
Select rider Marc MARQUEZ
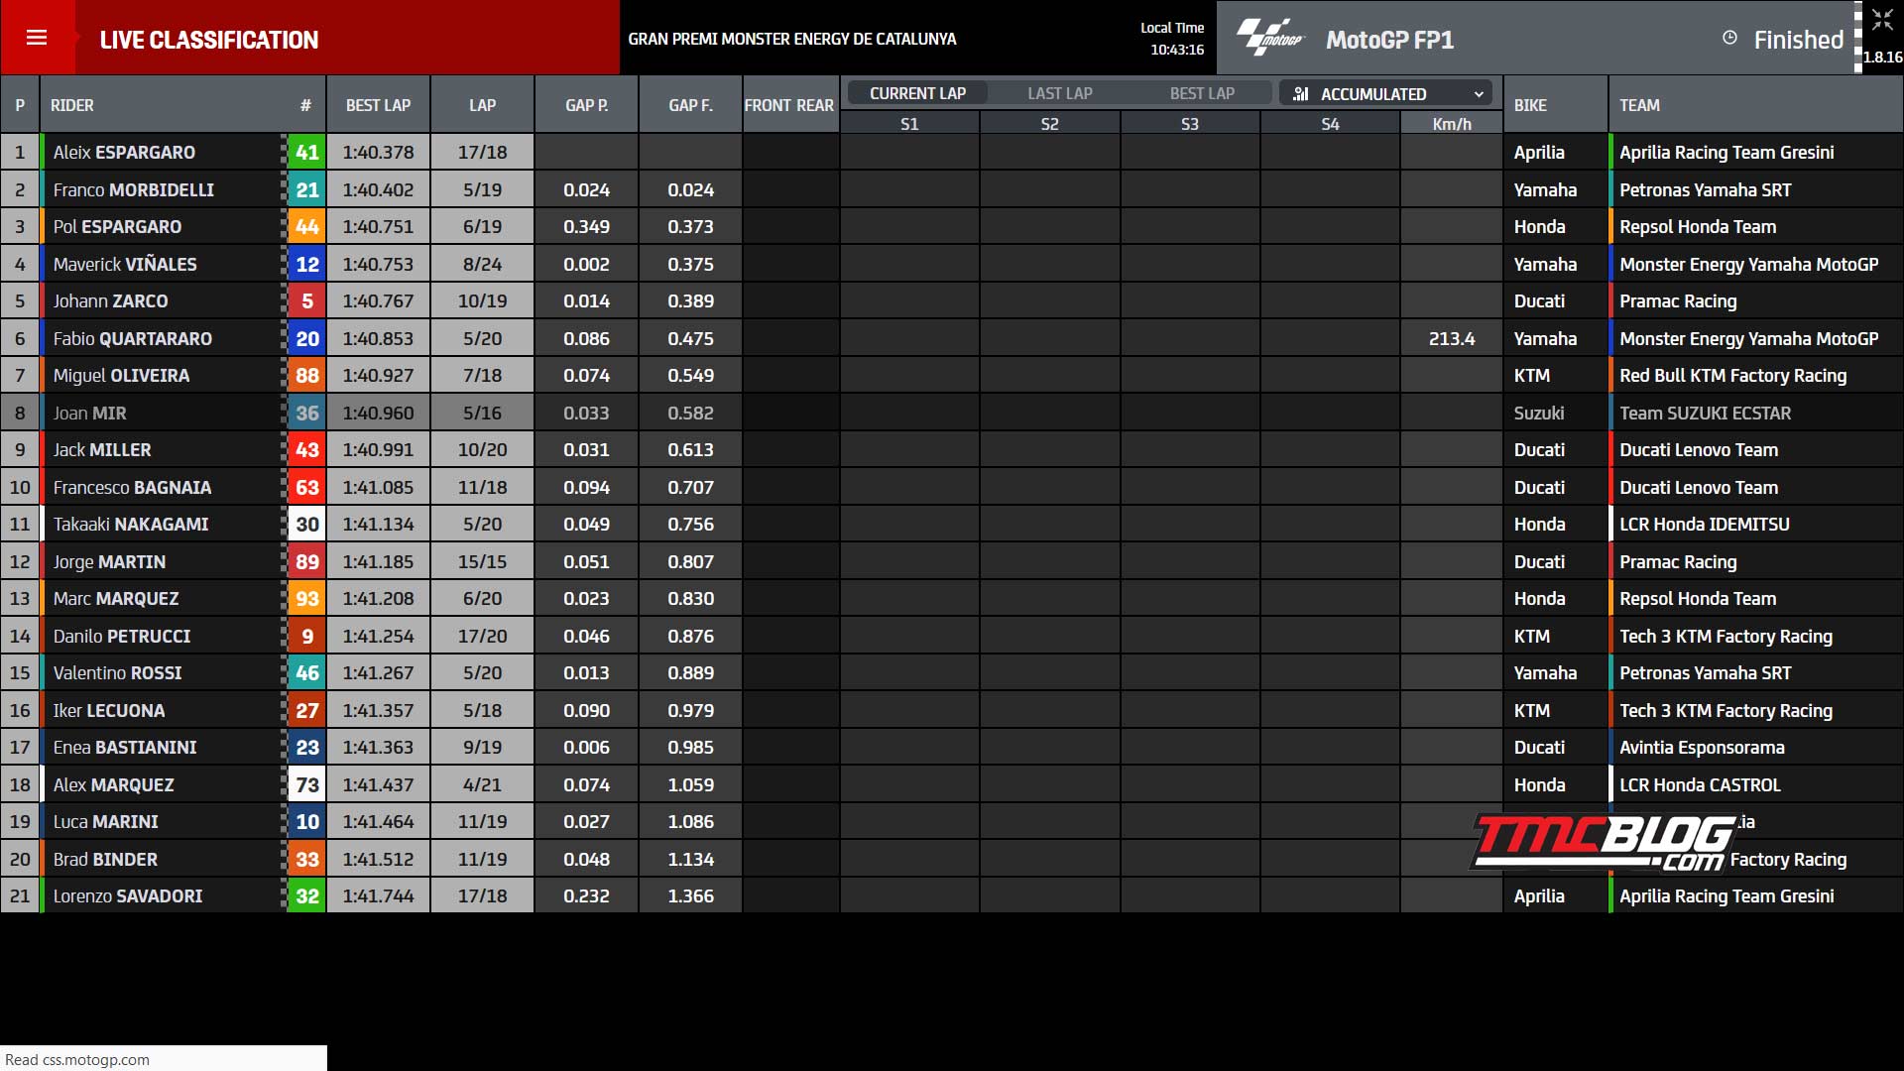(x=116, y=599)
